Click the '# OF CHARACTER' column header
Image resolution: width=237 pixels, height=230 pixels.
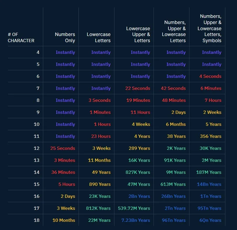click(21, 37)
